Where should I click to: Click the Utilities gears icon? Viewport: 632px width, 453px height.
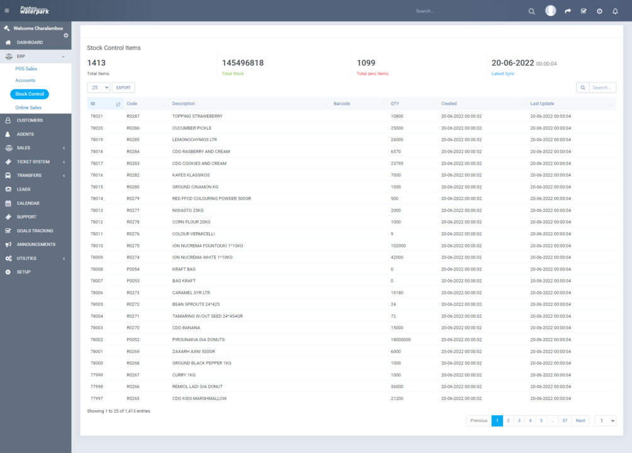[x=8, y=259]
